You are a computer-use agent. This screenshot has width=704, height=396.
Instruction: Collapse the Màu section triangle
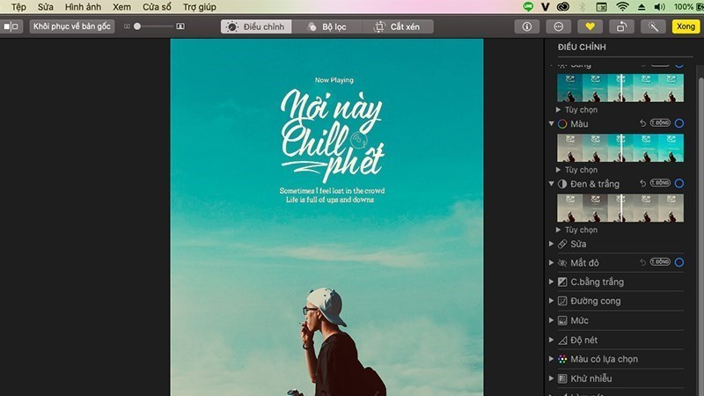tap(552, 123)
